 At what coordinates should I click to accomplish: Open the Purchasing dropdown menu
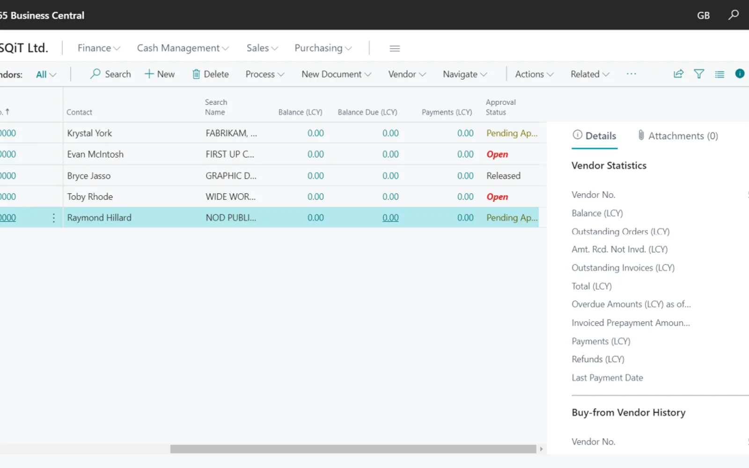tap(323, 48)
